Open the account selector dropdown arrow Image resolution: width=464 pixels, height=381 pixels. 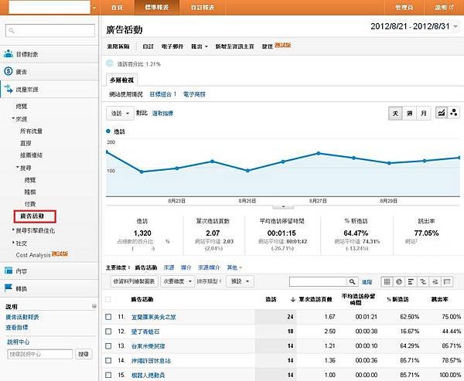[94, 8]
